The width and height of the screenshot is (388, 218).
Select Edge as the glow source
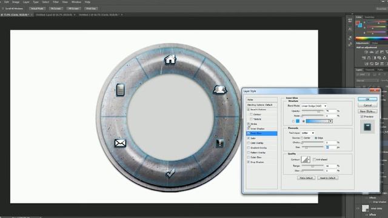click(x=316, y=138)
